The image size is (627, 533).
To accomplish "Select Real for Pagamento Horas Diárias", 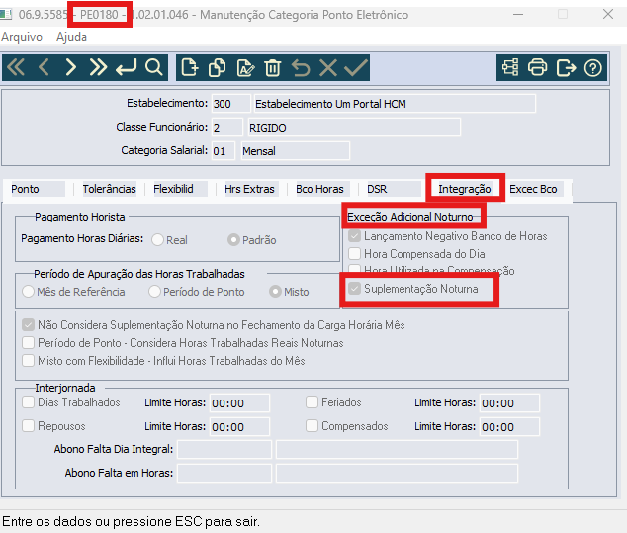I will click(x=157, y=240).
